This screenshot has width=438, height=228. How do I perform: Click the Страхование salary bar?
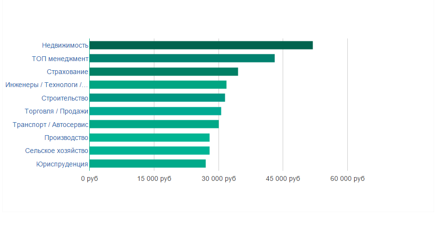164,72
